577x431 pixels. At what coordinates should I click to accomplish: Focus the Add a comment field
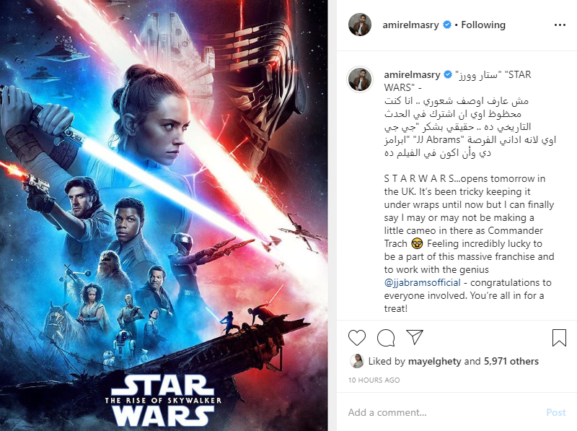click(x=441, y=412)
